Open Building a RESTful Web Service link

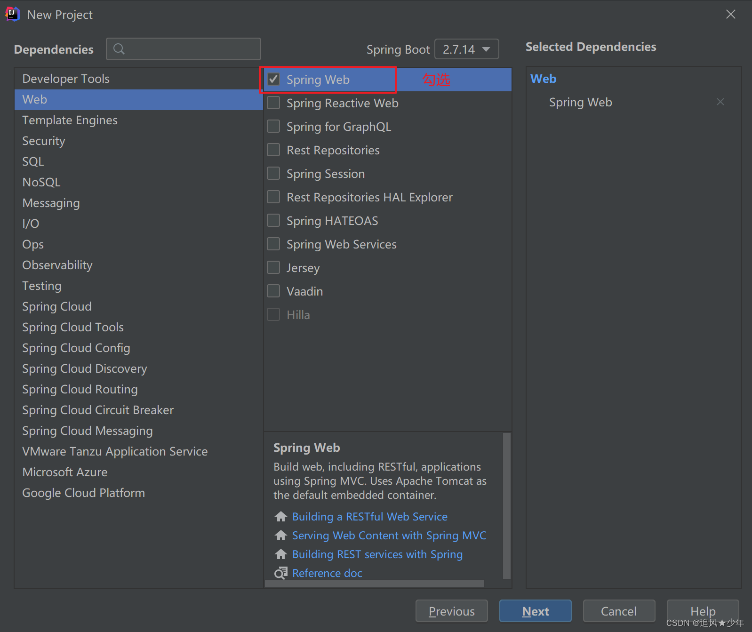[x=370, y=517]
